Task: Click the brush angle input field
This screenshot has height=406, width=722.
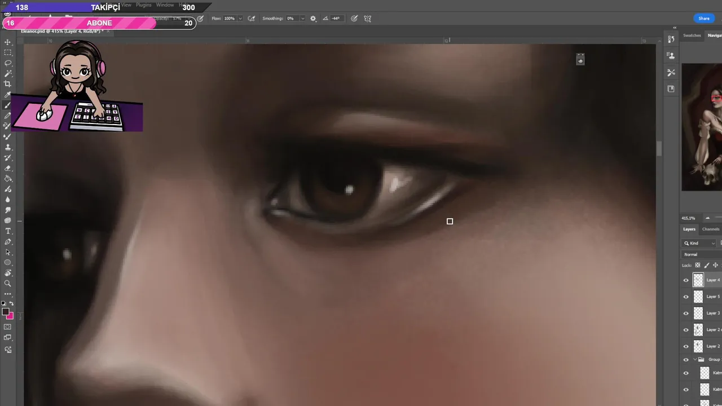Action: [x=336, y=19]
